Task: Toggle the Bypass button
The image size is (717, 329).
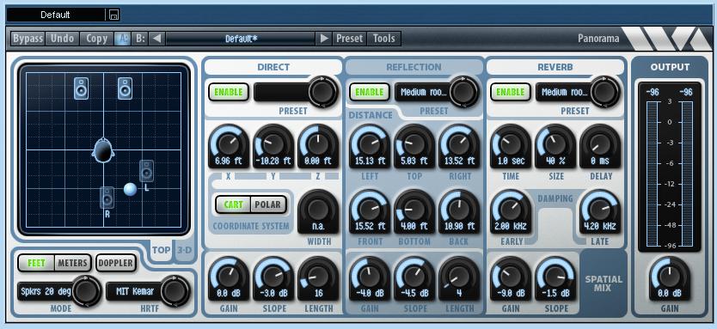Action: (28, 39)
